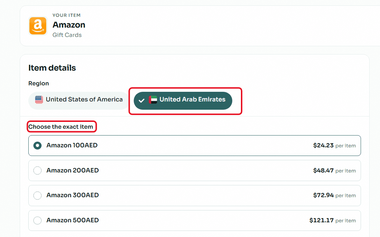Click the Amazon 300AED label
380x237 pixels.
73,195
